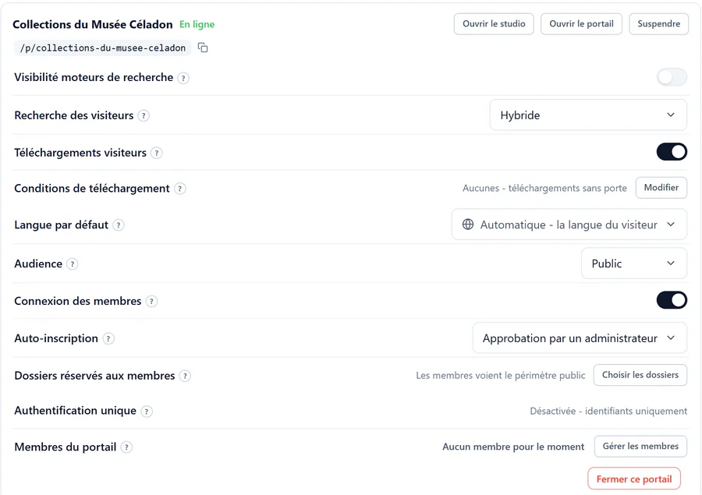Screen dimensions: 702x495
Task: Disable Téléchargements visiteurs switch
Action: pyautogui.click(x=672, y=152)
